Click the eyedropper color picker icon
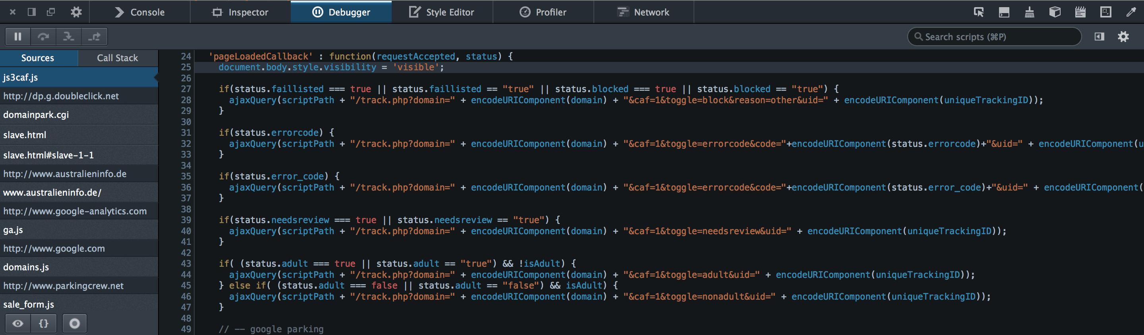The height and width of the screenshot is (335, 1144). (1131, 12)
